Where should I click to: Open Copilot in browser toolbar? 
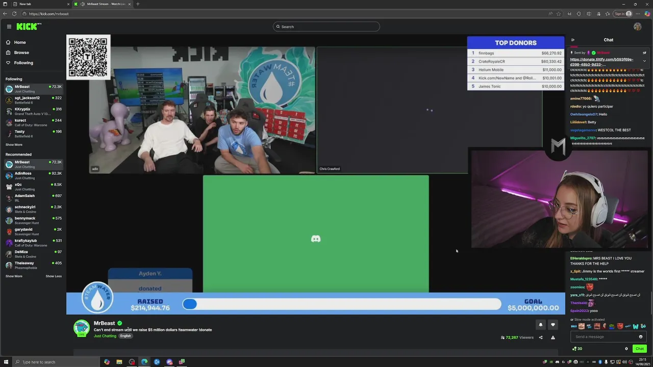click(647, 14)
